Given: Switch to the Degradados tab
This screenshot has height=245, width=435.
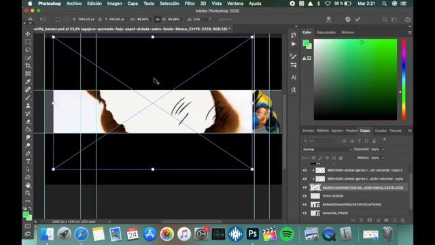Looking at the screenshot, I should 326,33.
